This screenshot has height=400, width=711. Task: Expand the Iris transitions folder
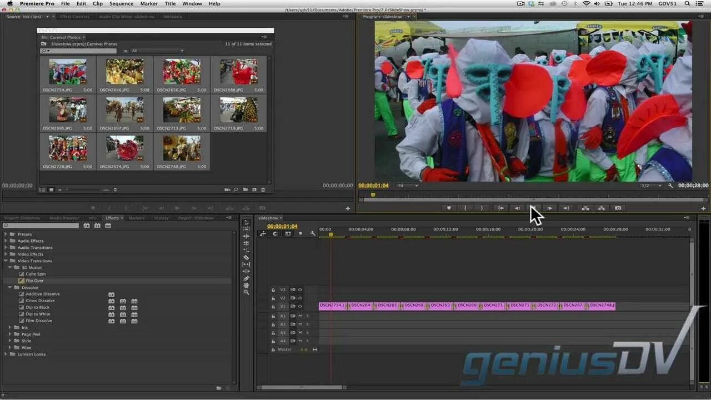pyautogui.click(x=9, y=327)
